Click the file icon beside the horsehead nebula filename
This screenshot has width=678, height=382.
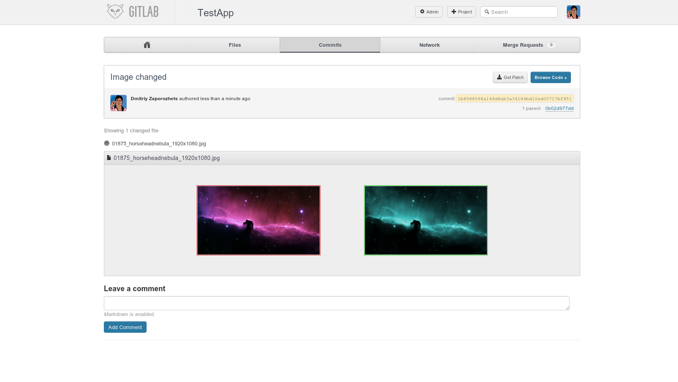pos(109,158)
